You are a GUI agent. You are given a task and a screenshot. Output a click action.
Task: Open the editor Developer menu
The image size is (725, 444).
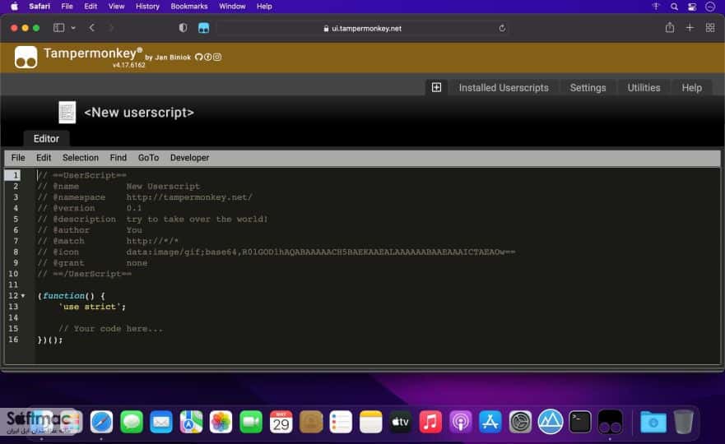pyautogui.click(x=189, y=158)
